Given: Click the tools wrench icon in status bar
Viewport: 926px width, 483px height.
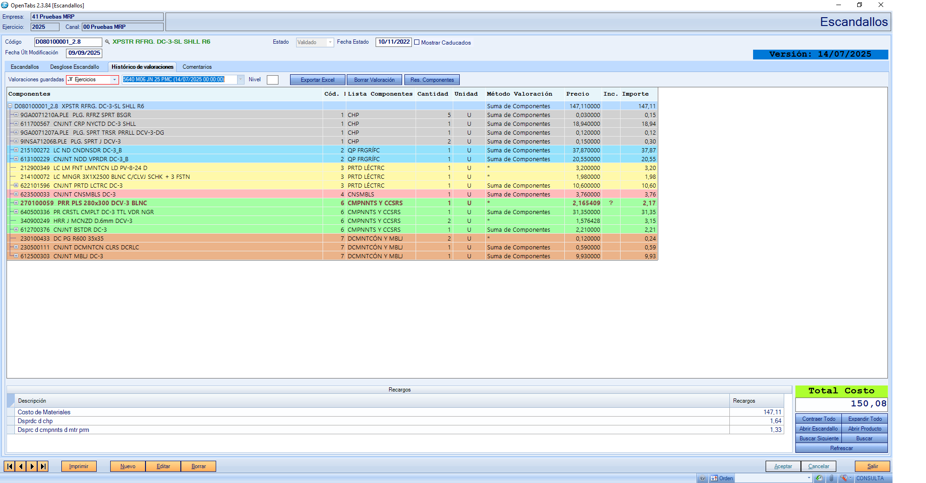Looking at the screenshot, I should pyautogui.click(x=843, y=478).
